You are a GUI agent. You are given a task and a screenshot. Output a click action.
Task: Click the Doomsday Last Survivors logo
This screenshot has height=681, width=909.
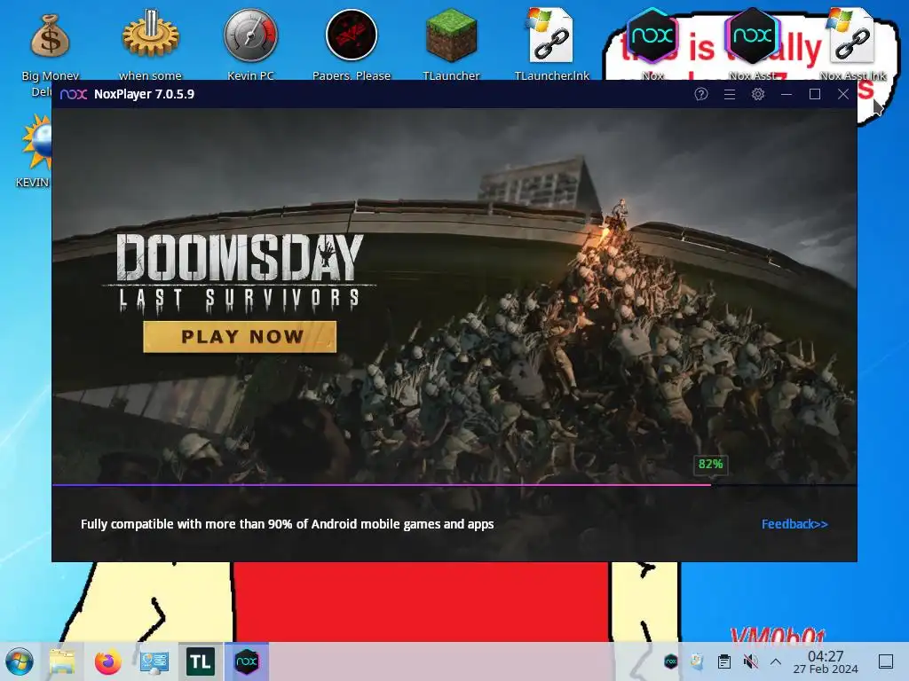click(x=239, y=272)
